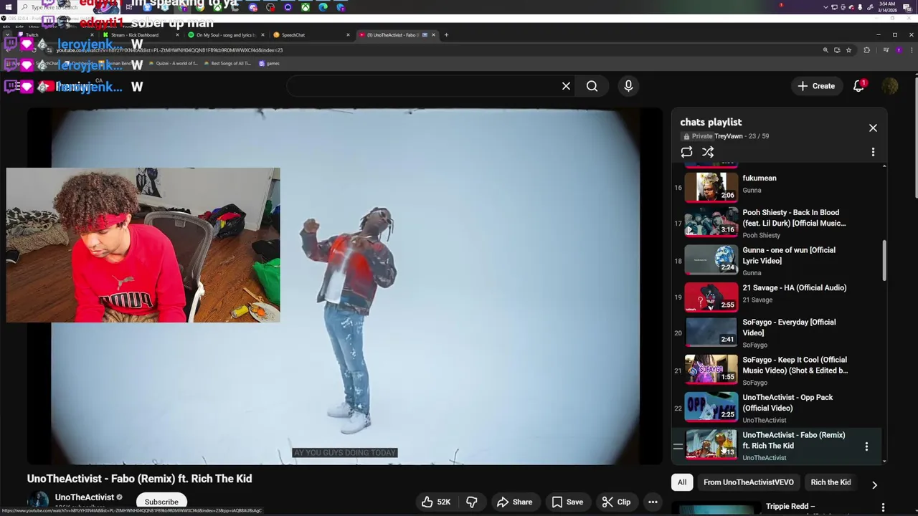Play Gunna one of wun thumbnail
Viewport: 918px width, 516px height.
(711, 259)
